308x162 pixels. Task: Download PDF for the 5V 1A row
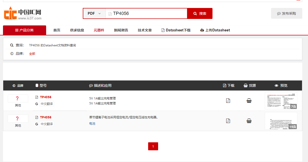coord(228,101)
